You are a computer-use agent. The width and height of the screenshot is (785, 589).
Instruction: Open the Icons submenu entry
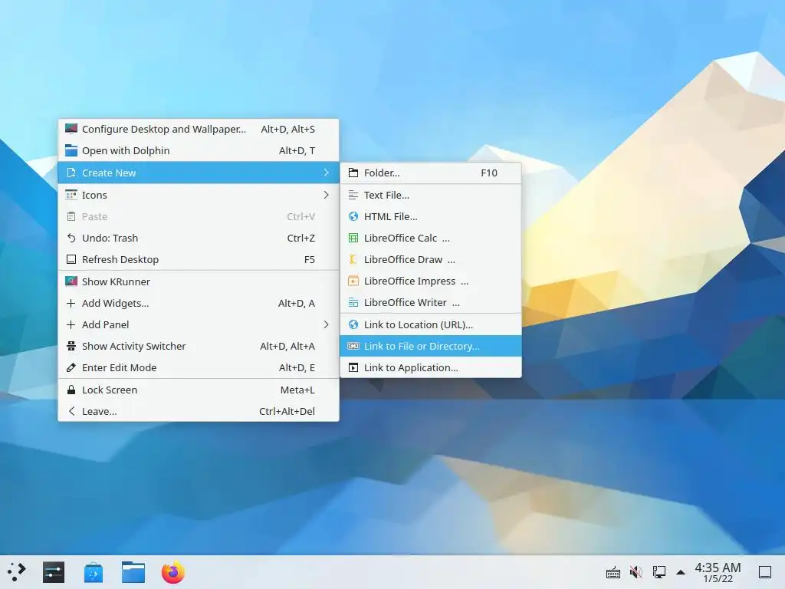click(x=199, y=195)
